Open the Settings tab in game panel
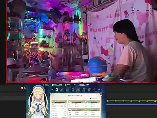The width and height of the screenshot is (157, 118). pyautogui.click(x=95, y=90)
